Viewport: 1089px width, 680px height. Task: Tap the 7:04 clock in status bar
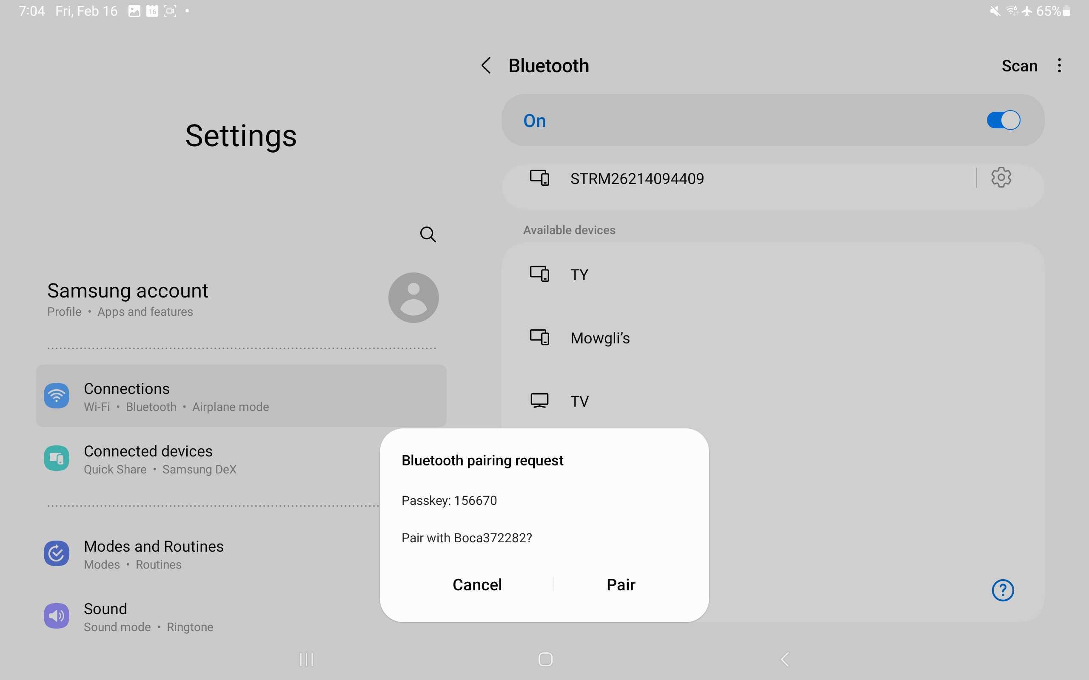(x=31, y=11)
